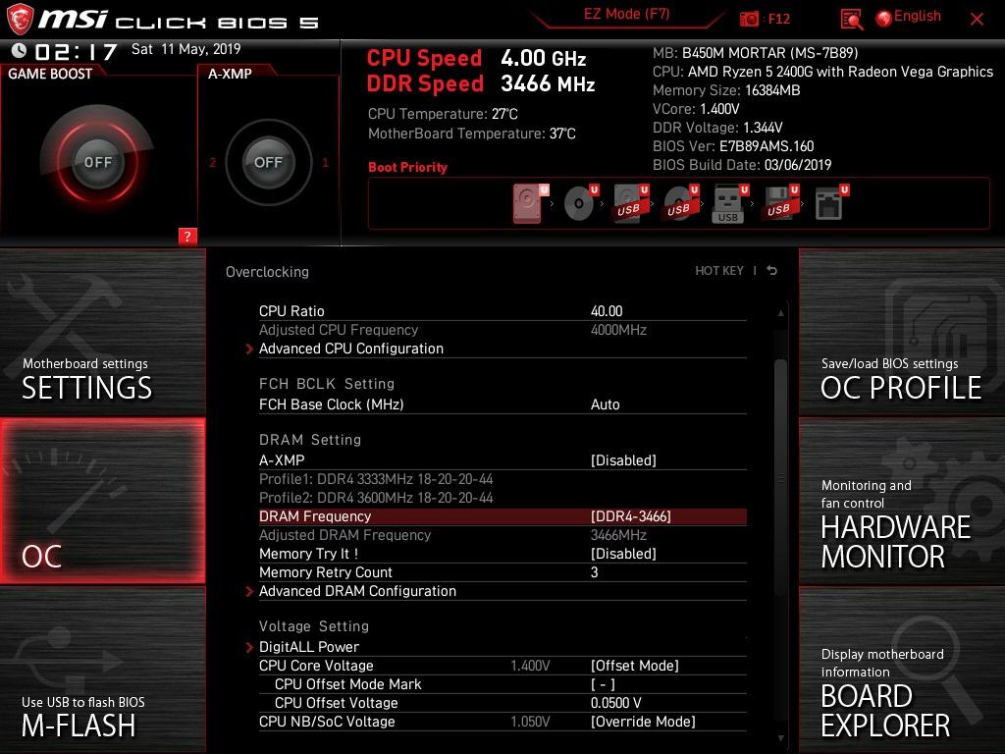
Task: Open CPU NB/SoC Voltage [Override Mode] dropdown
Action: (x=643, y=722)
